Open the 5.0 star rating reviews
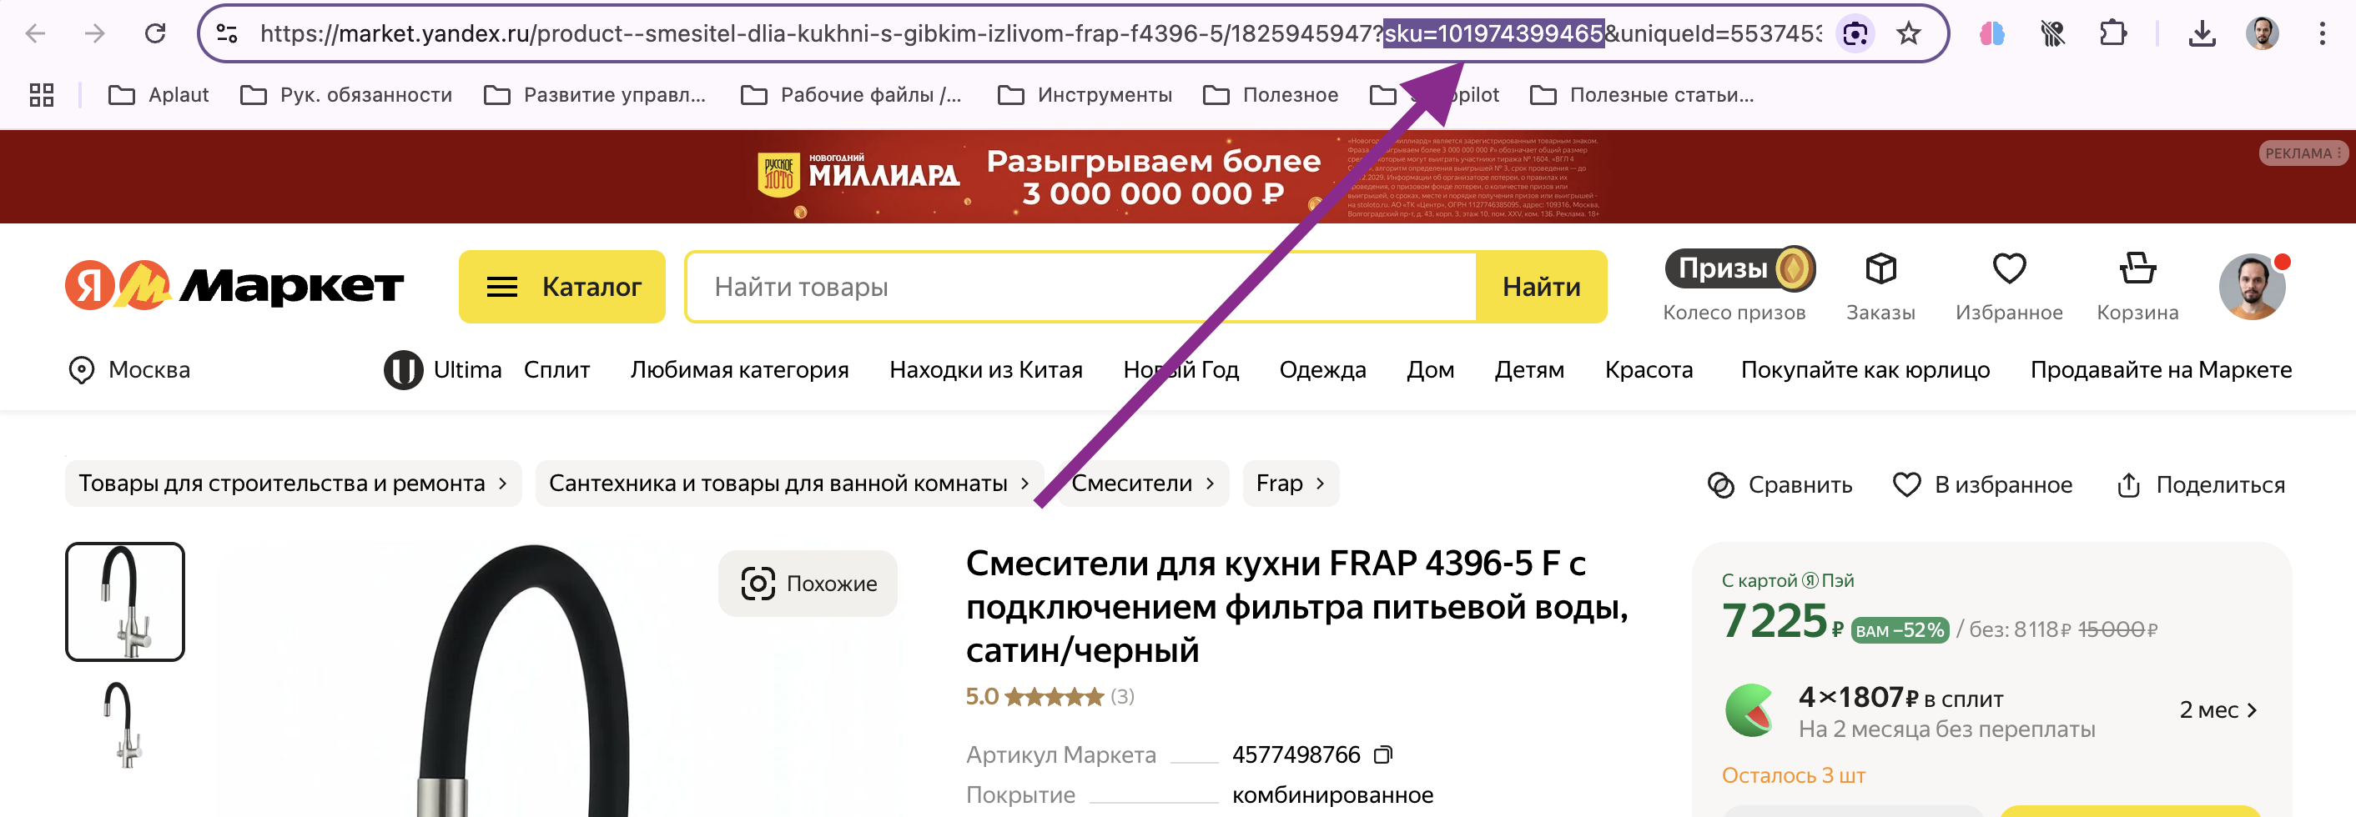Viewport: 2356px width, 817px height. (1050, 696)
